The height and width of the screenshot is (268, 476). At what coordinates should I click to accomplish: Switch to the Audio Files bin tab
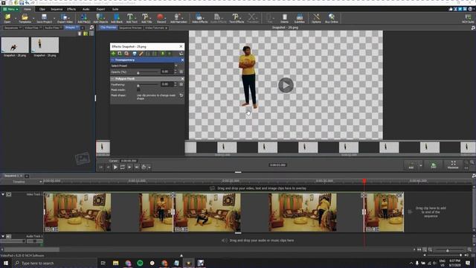click(x=52, y=28)
